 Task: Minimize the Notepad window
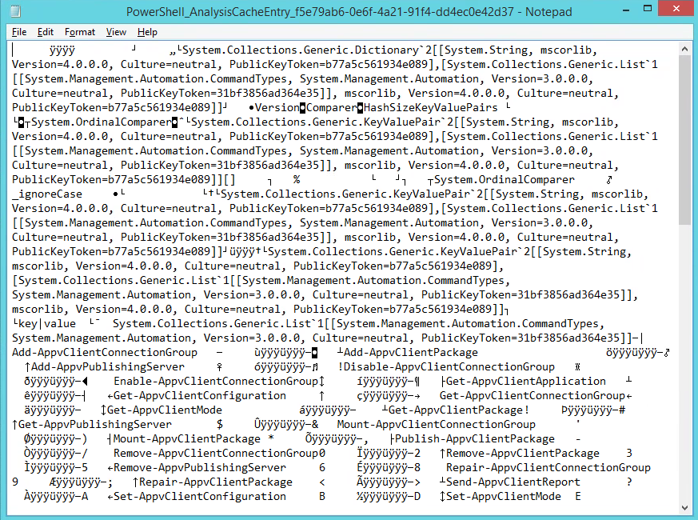(x=625, y=10)
